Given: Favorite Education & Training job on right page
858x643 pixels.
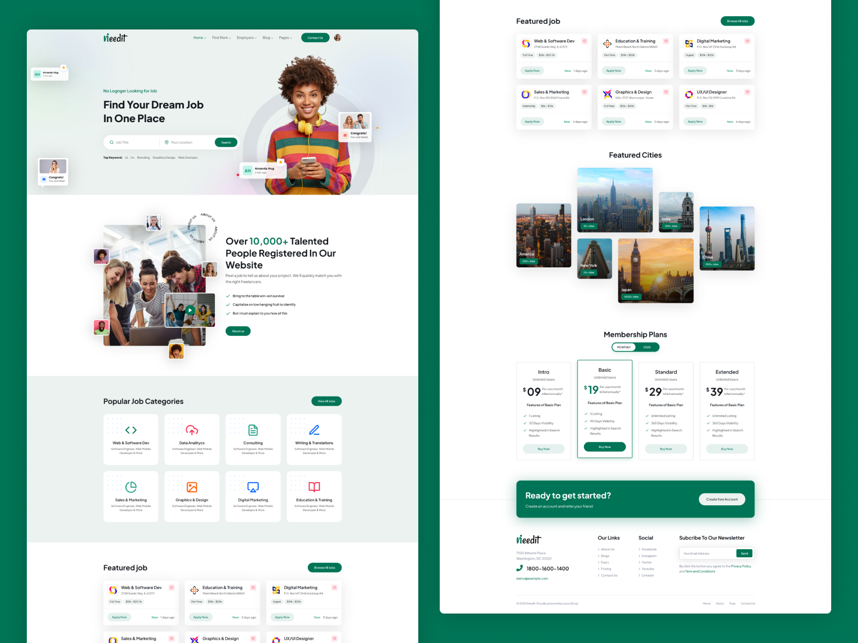Looking at the screenshot, I should pos(666,41).
